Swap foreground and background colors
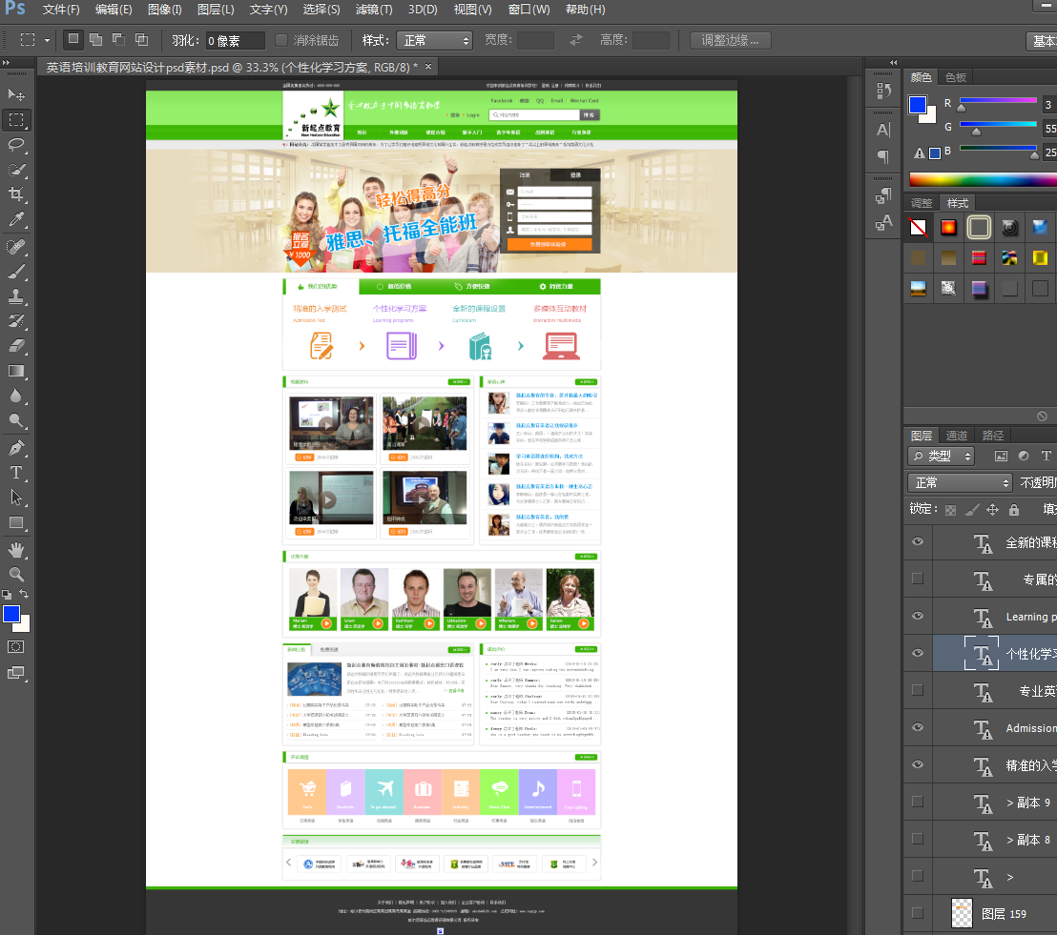The width and height of the screenshot is (1057, 935). [24, 594]
